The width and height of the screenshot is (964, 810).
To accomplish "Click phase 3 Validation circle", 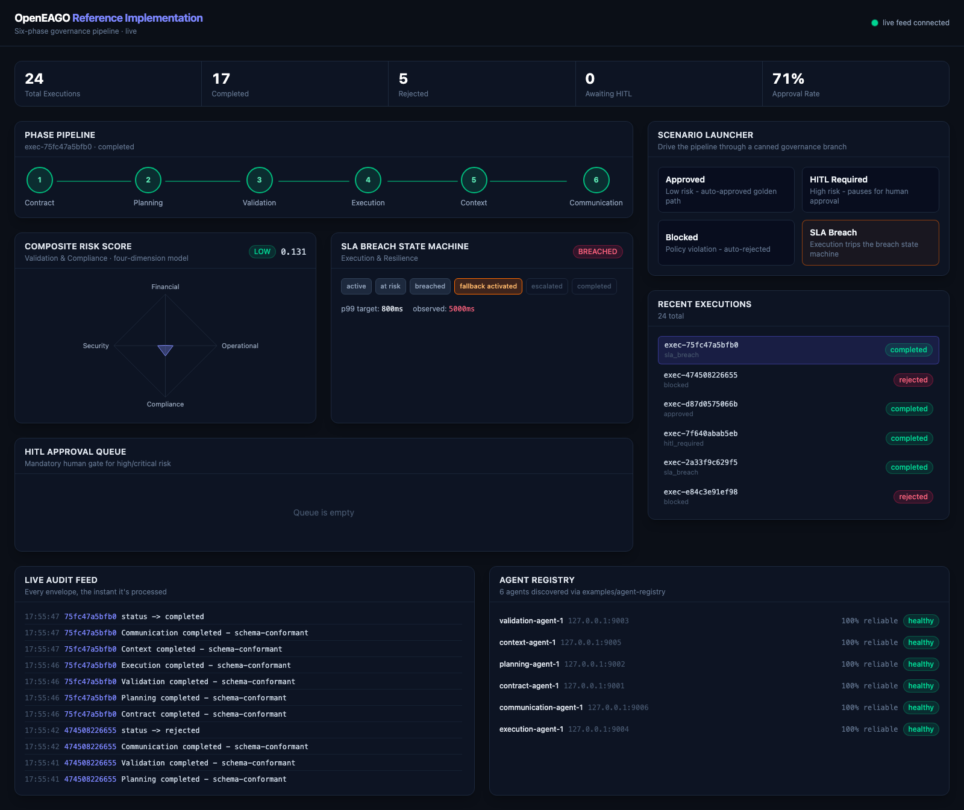I will click(260, 180).
